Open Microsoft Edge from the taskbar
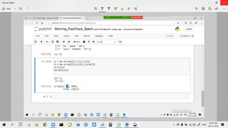 click(x=127, y=125)
